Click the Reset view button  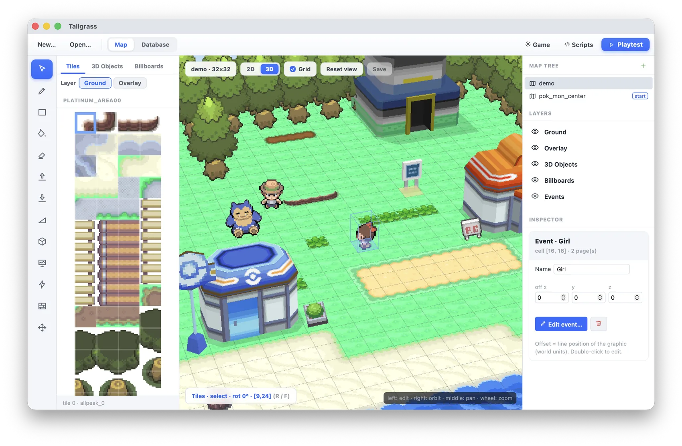point(341,69)
